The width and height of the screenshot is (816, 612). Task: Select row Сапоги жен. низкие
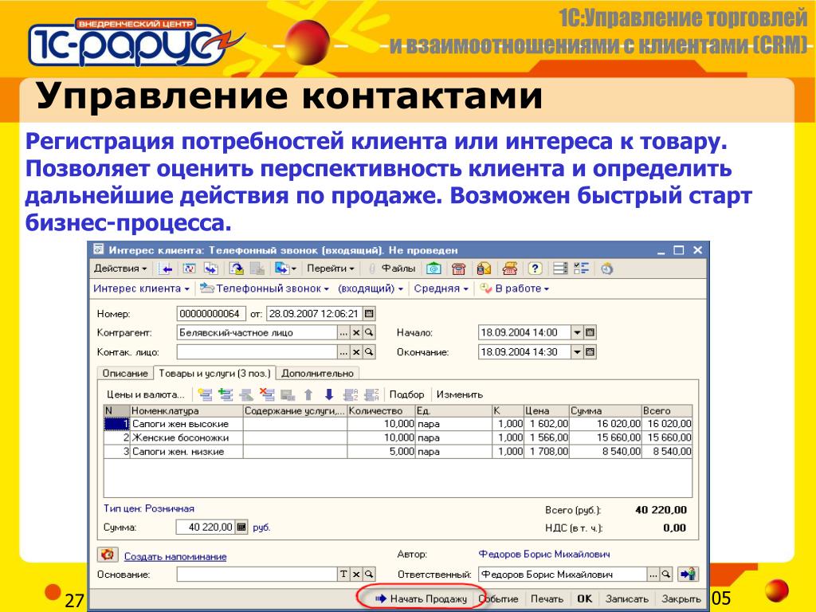(398, 451)
